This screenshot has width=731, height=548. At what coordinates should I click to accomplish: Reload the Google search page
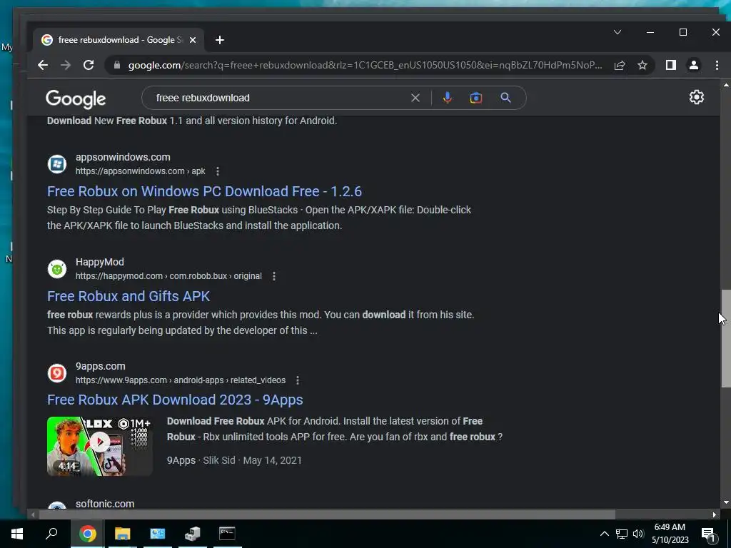click(89, 65)
